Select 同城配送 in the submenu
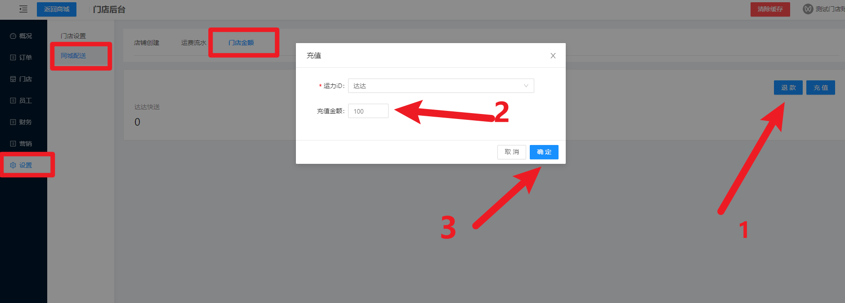Viewport: 845px width, 303px height. point(73,56)
